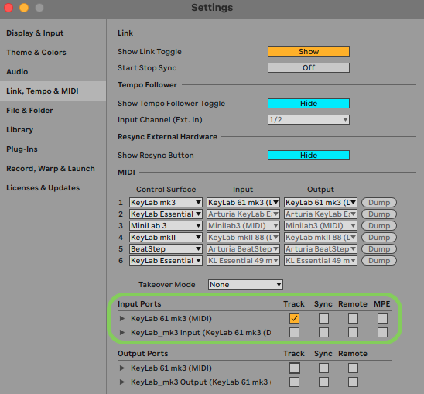This screenshot has height=394, width=424.
Task: Open row 4 Input KeyLab mkII 88 dropdown
Action: [x=243, y=238]
